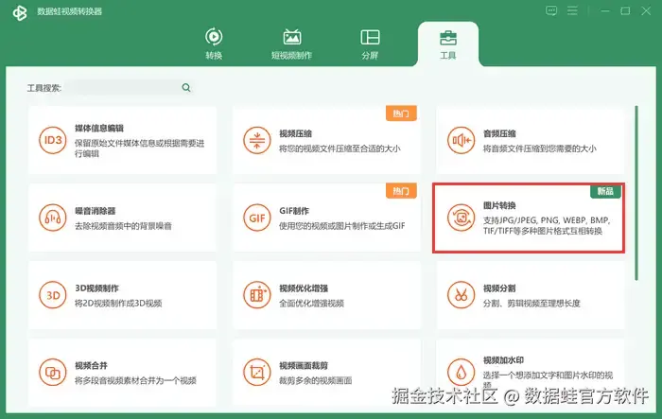Click the ID3 媒体信息编辑 icon
Image resolution: width=662 pixels, height=419 pixels.
(x=53, y=140)
